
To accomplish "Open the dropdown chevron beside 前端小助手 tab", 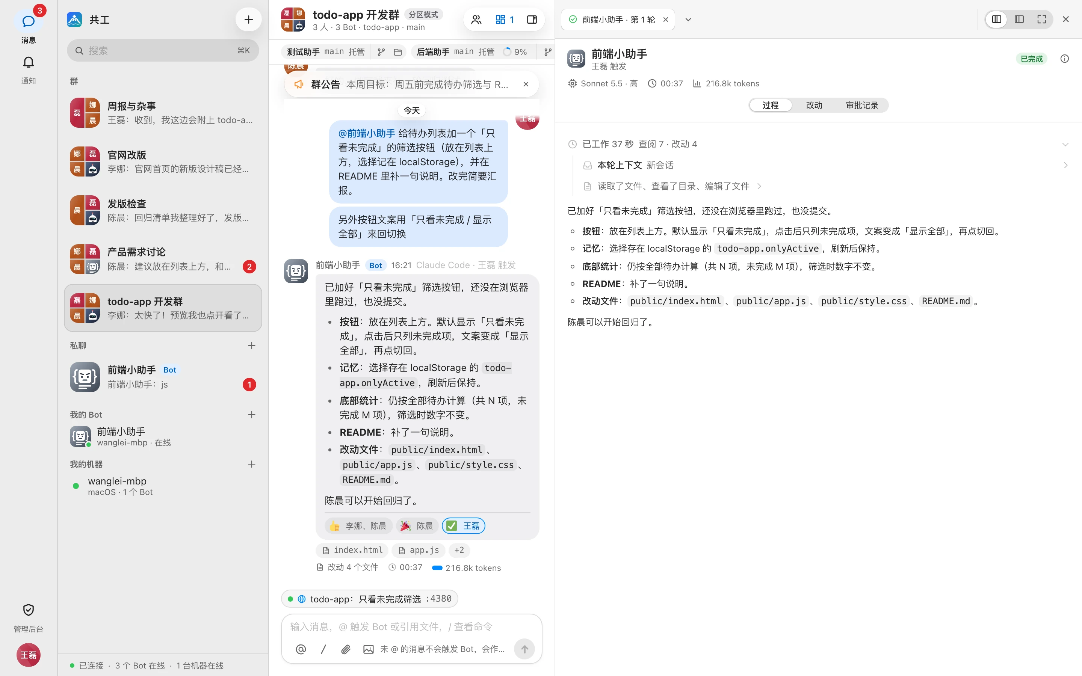I will tap(688, 19).
